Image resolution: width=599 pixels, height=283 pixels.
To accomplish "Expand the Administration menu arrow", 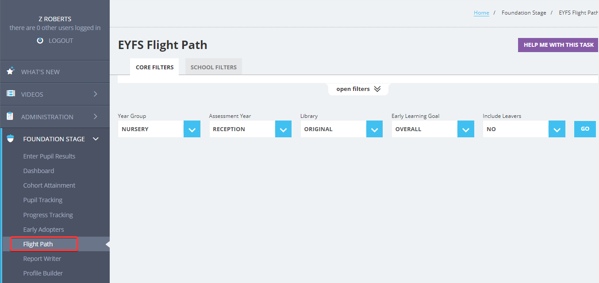I will [95, 117].
